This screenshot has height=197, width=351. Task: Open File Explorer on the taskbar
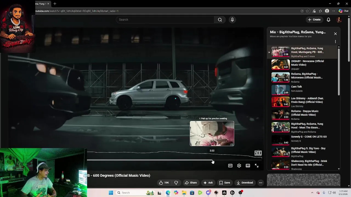coord(184,193)
